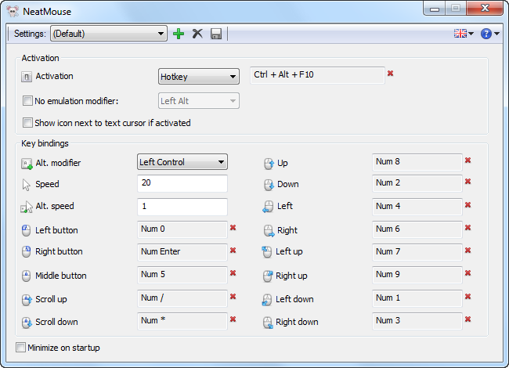509x368 pixels.
Task: Open the Settings (Default) preset dropdown
Action: [109, 34]
